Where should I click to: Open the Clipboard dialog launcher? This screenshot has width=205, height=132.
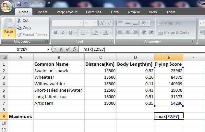tap(47, 41)
